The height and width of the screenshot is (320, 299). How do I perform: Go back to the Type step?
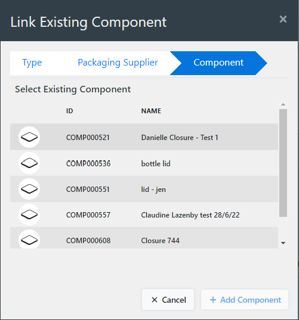tap(32, 63)
